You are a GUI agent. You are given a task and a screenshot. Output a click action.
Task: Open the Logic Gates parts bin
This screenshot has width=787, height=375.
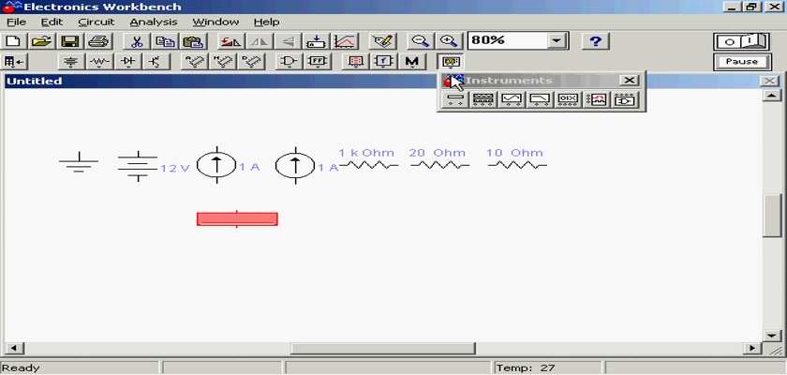click(289, 62)
